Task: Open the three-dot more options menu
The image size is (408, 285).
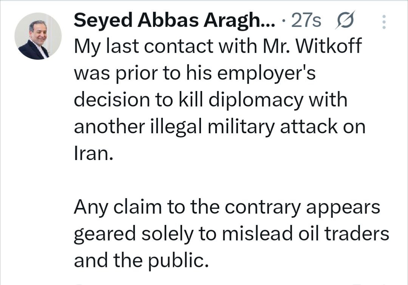Action: pyautogui.click(x=384, y=22)
